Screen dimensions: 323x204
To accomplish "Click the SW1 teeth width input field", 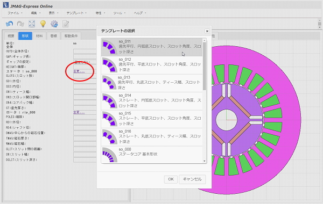I will tap(85, 92).
